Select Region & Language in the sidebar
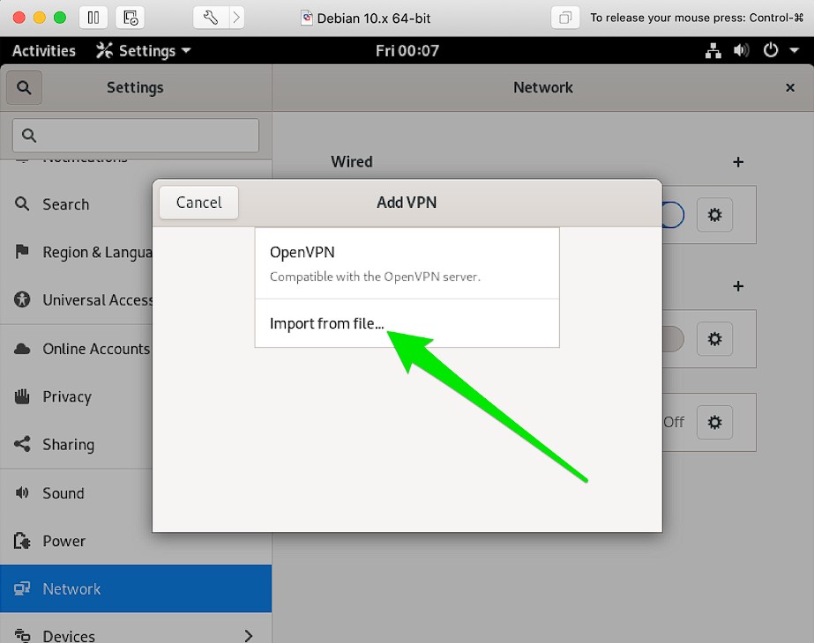Image resolution: width=814 pixels, height=643 pixels. coord(77,252)
